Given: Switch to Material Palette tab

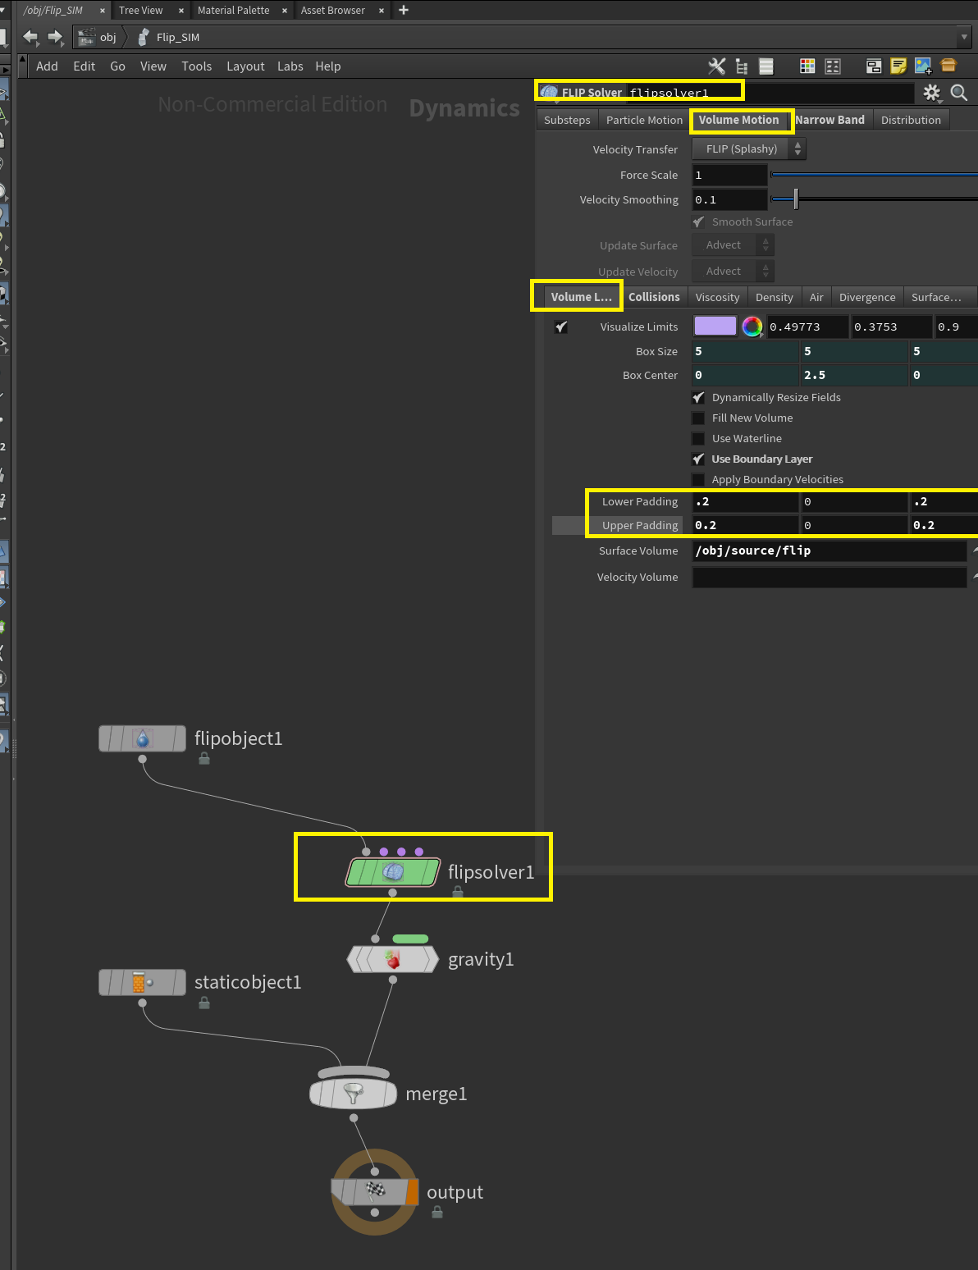Looking at the screenshot, I should tap(234, 10).
